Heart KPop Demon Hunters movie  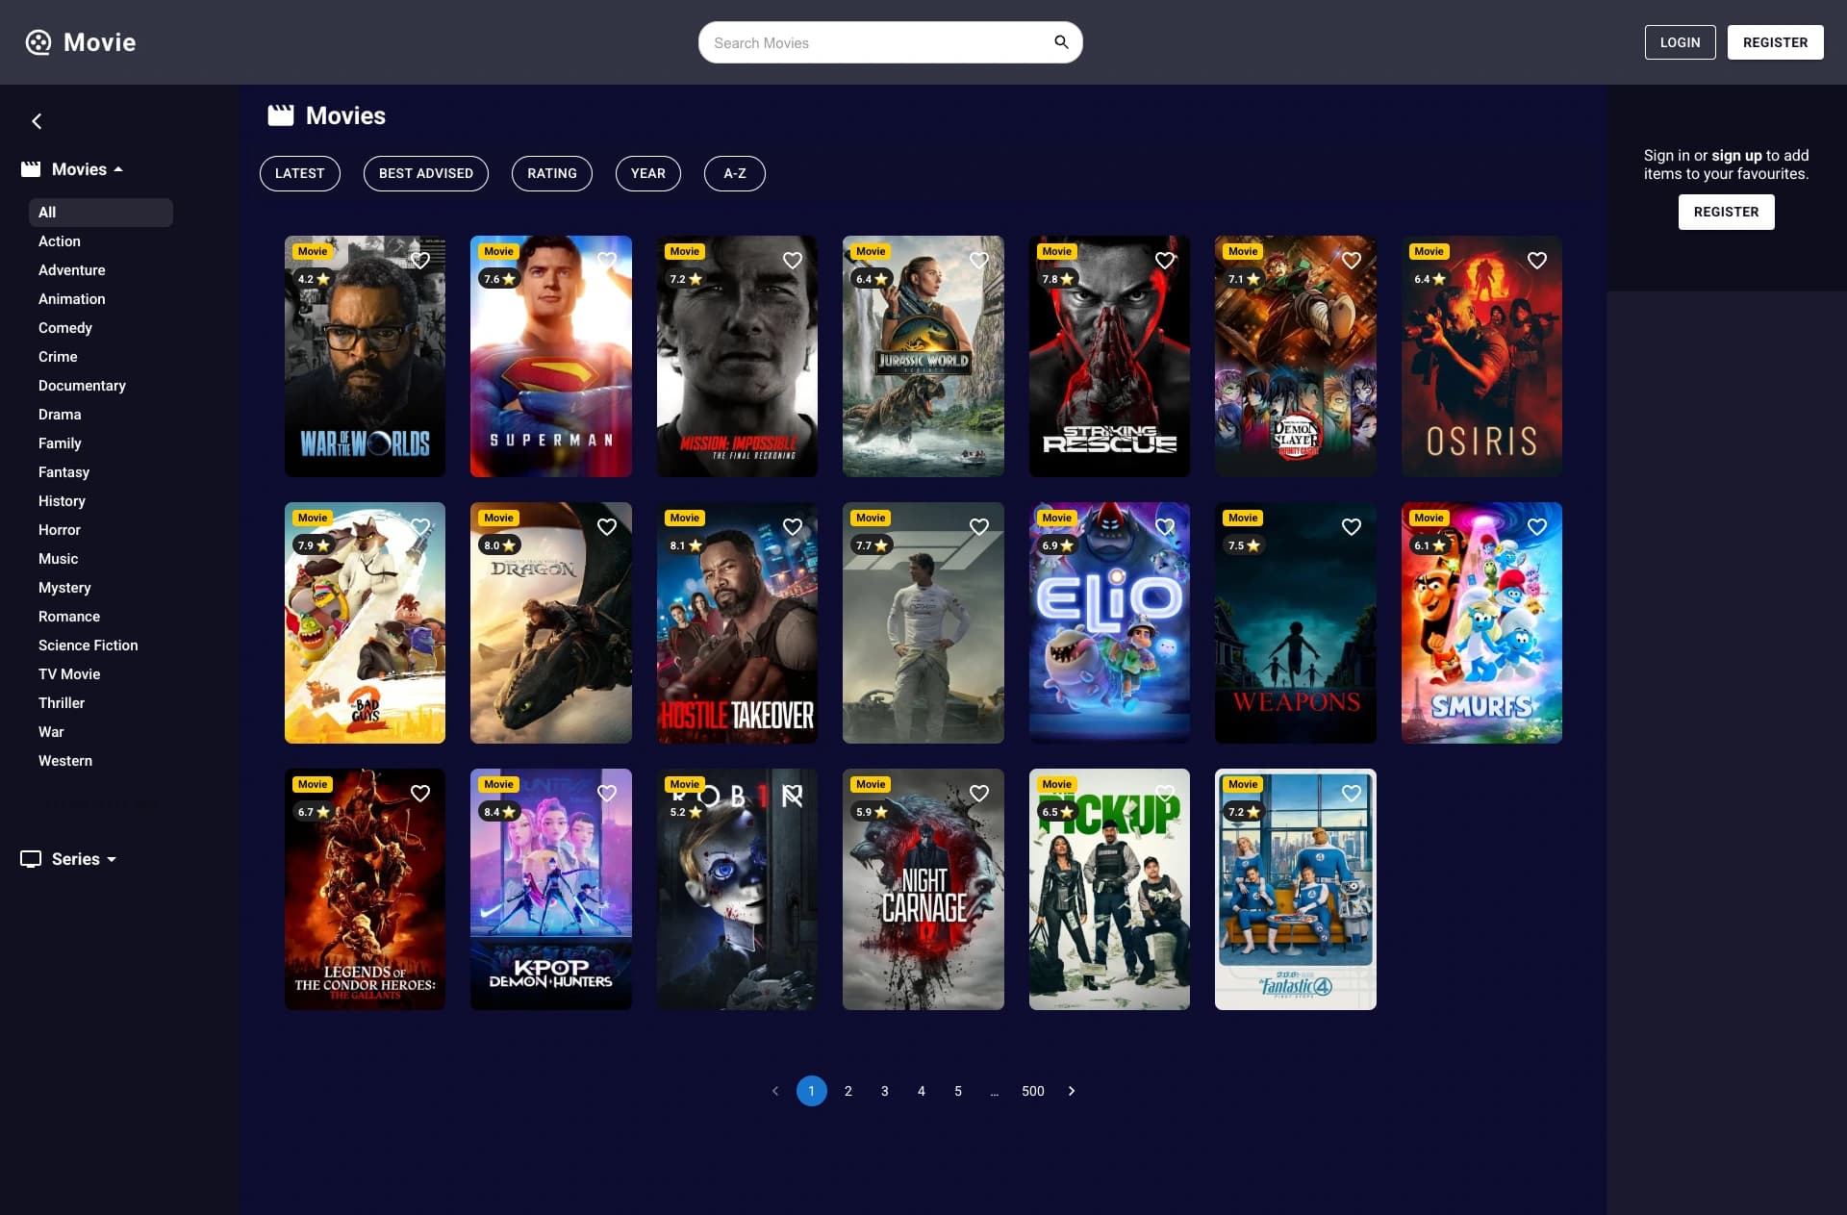[x=607, y=794]
